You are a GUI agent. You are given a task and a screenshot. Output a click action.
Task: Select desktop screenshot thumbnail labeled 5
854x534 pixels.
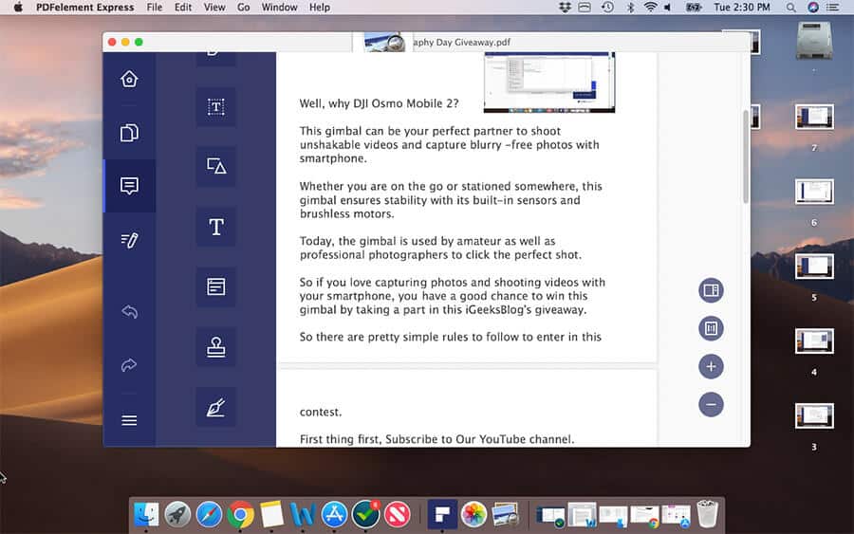tap(814, 267)
